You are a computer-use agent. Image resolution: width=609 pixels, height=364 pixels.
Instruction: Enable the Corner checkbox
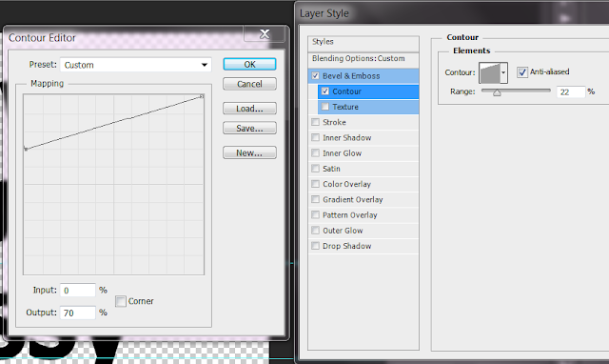[121, 301]
